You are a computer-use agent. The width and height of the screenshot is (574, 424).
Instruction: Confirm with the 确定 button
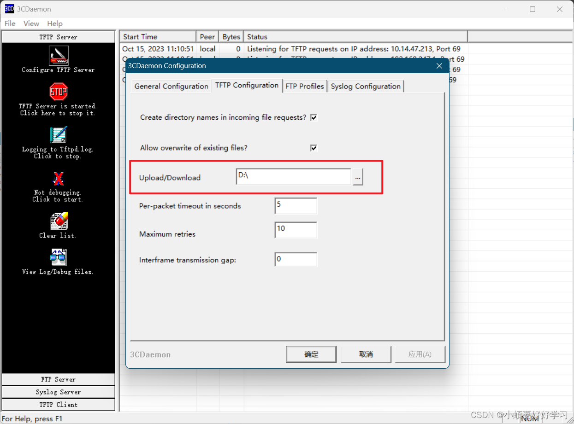[312, 354]
